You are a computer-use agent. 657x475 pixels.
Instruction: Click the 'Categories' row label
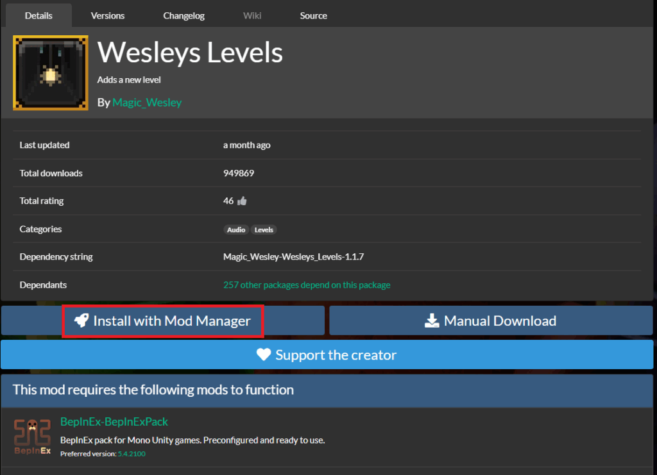[40, 229]
